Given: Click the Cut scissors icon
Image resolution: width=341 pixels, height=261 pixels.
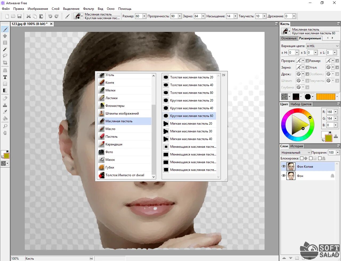Looking at the screenshot, I should (29, 16).
